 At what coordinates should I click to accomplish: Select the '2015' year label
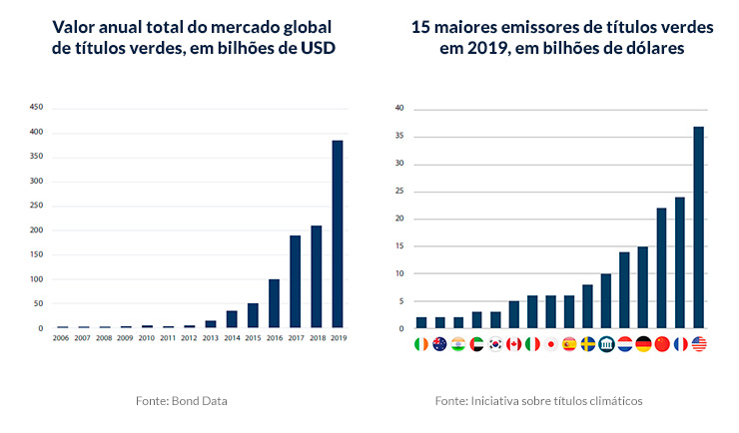(253, 338)
